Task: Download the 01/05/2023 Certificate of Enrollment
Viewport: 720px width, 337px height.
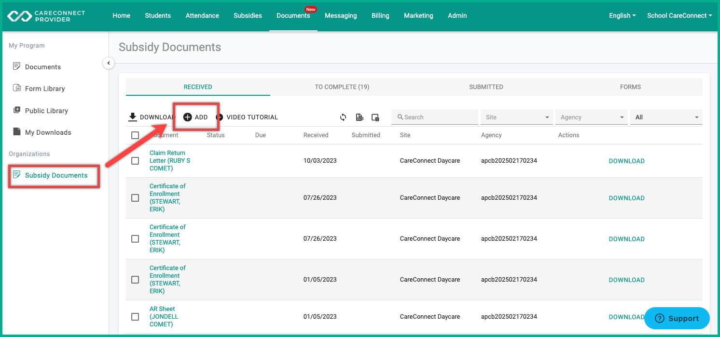Action: tap(626, 280)
